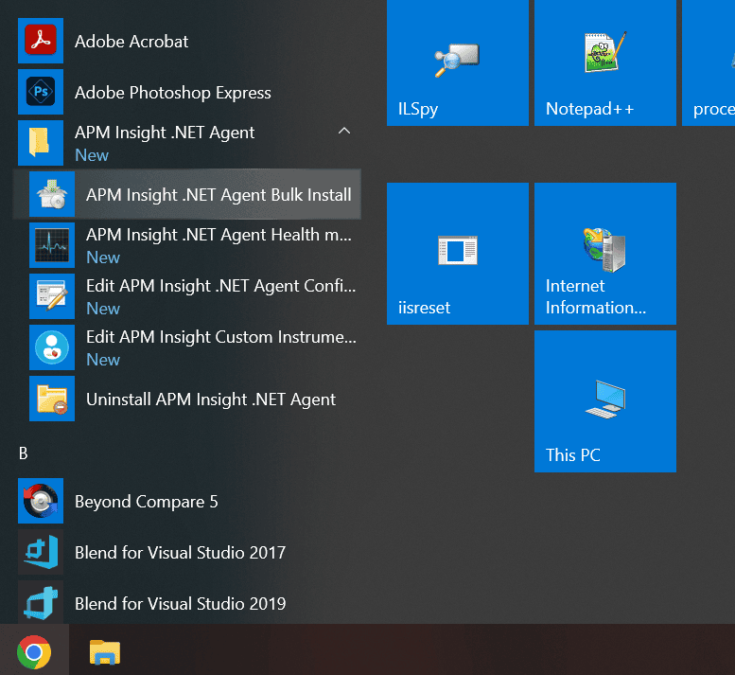The height and width of the screenshot is (675, 735).
Task: Open the Notepad++ tile
Action: coord(604,62)
